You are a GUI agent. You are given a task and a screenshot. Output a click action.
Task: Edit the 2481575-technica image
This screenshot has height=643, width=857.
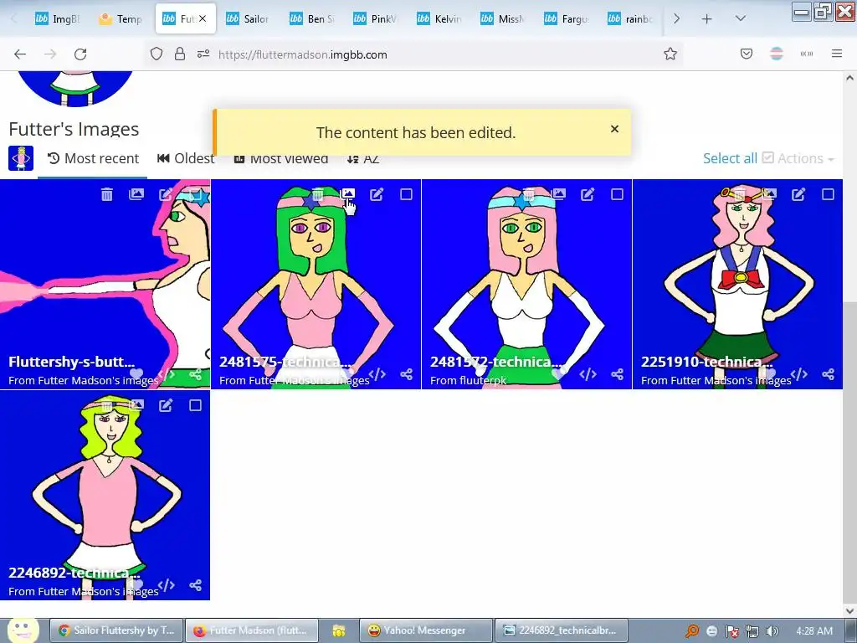pos(377,194)
